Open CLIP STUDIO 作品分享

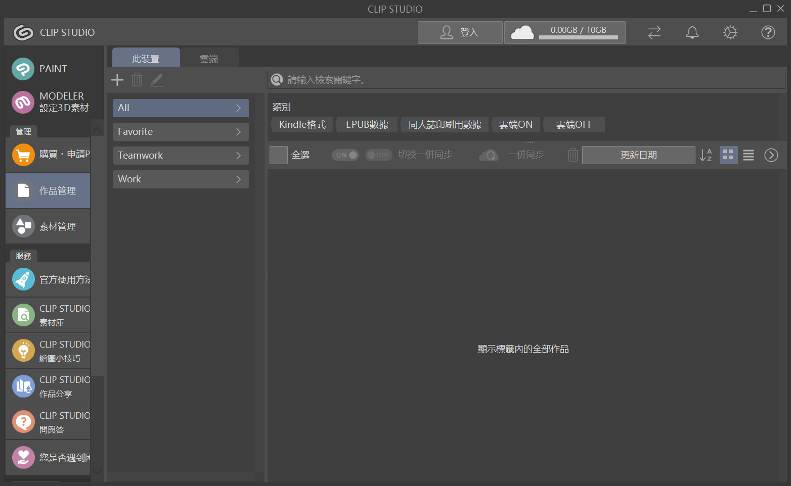[48, 386]
